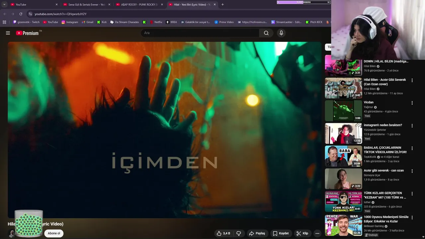Open Galaktik bir sosyal bookmark
The width and height of the screenshot is (425, 239).
click(x=195, y=22)
